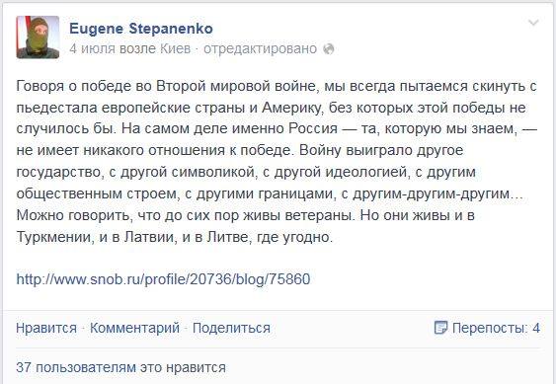Image resolution: width=556 pixels, height=384 pixels.
Task: Show the 37 пользователям who liked
Action: point(120,367)
